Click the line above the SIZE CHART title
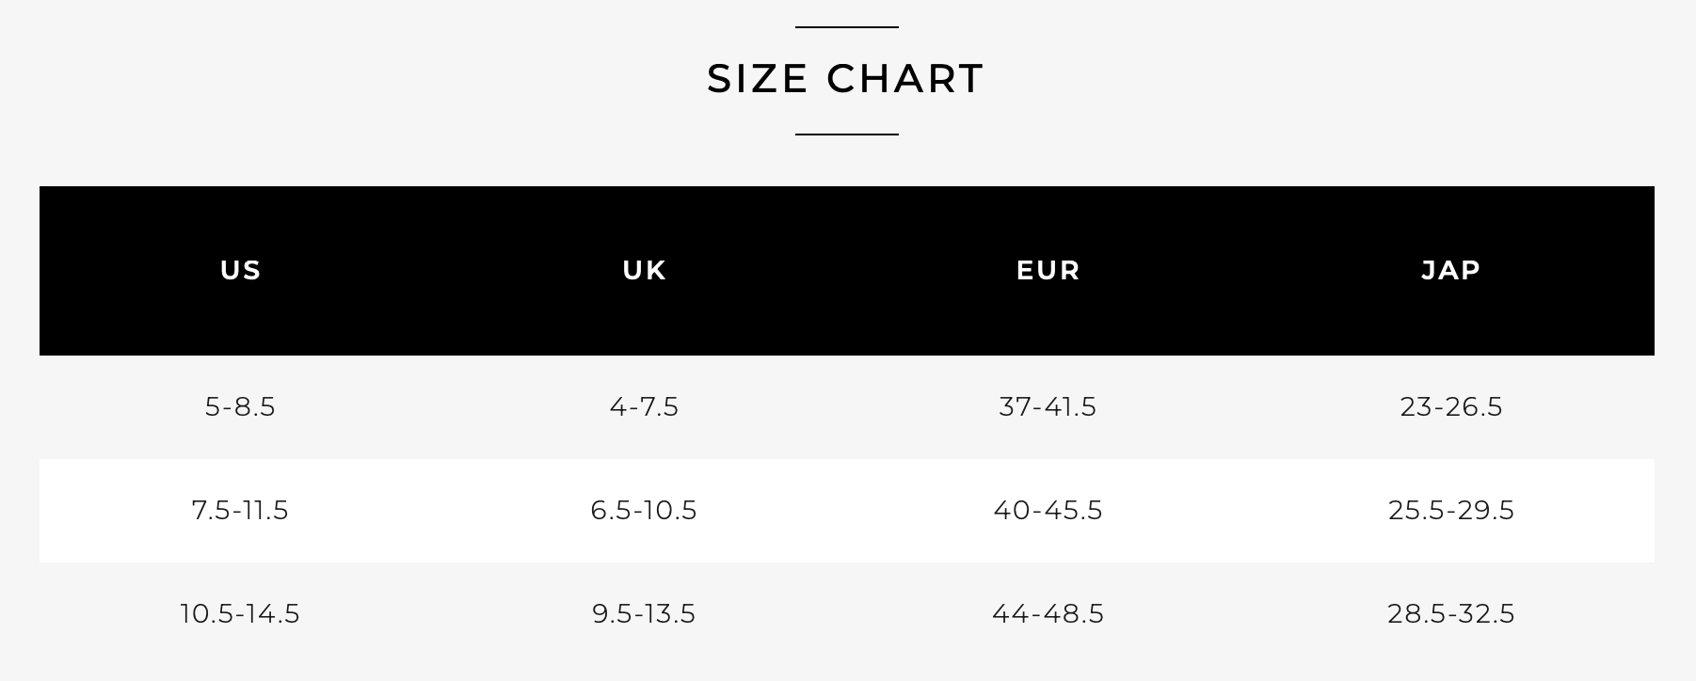Screen dimensions: 1696x681 pyautogui.click(x=847, y=27)
